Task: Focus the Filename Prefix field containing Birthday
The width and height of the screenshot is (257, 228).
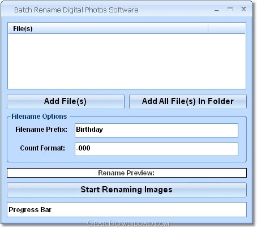Action: (x=156, y=130)
